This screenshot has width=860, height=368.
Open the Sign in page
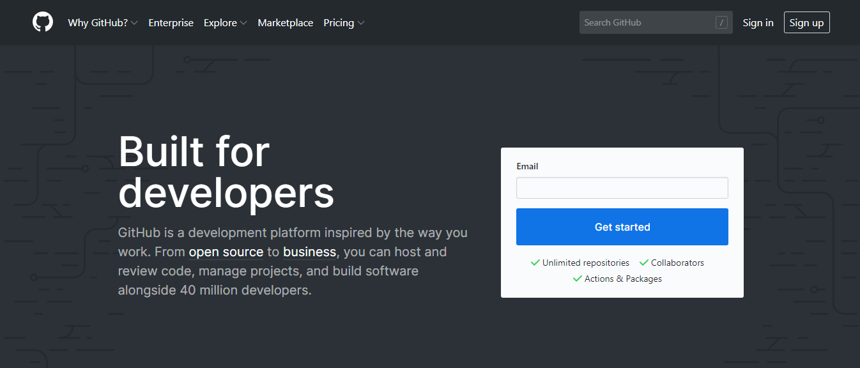point(758,22)
